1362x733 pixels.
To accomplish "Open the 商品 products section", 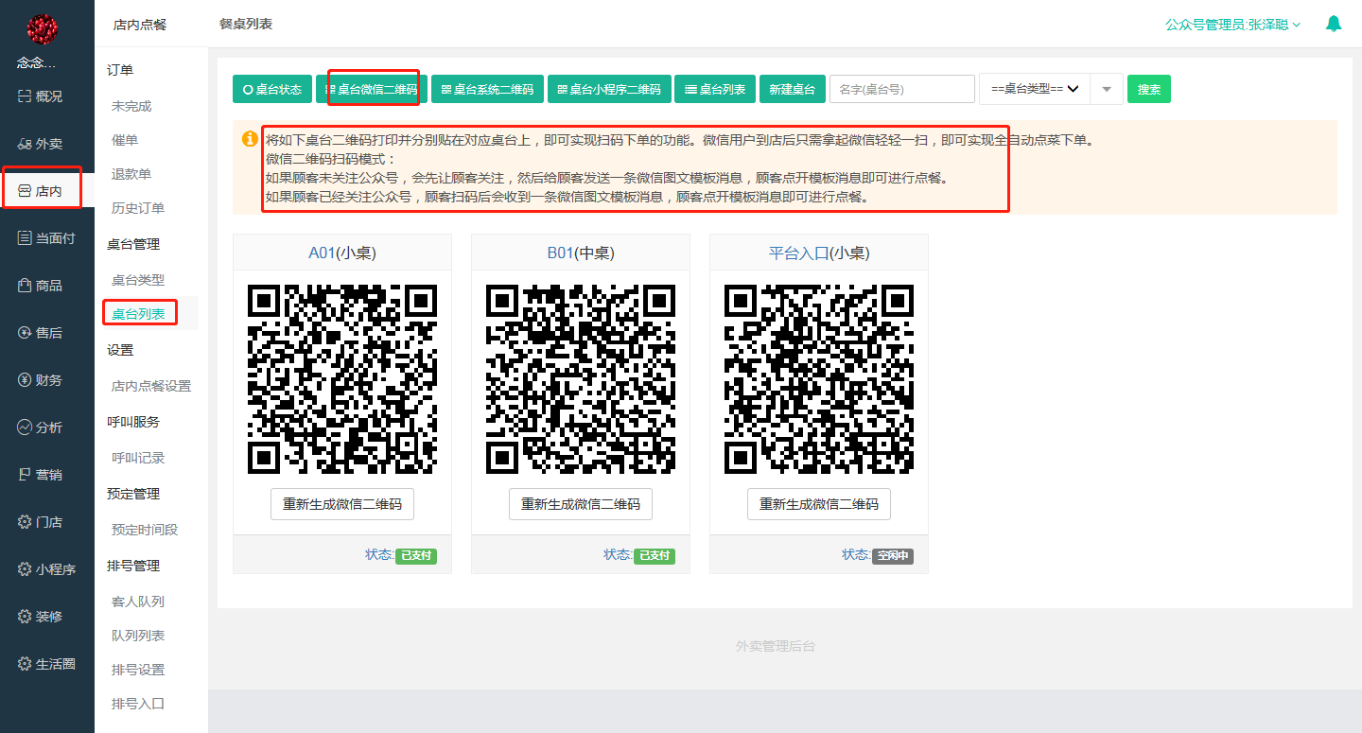I will point(41,286).
